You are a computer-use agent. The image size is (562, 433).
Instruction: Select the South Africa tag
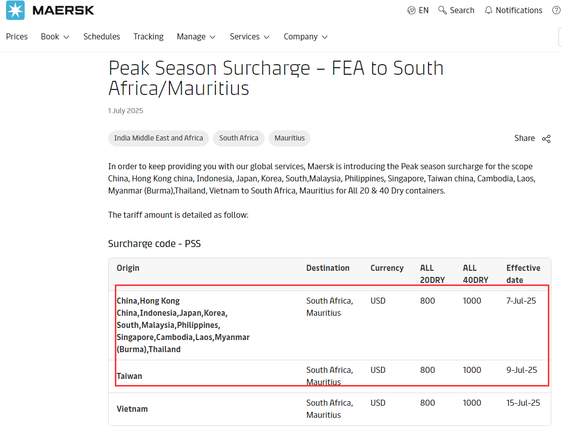pyautogui.click(x=239, y=138)
